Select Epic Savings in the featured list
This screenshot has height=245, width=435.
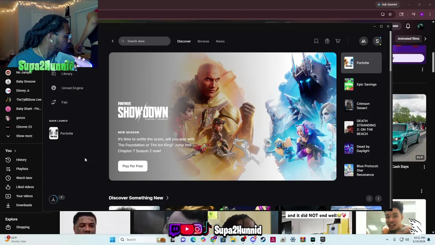pyautogui.click(x=361, y=84)
